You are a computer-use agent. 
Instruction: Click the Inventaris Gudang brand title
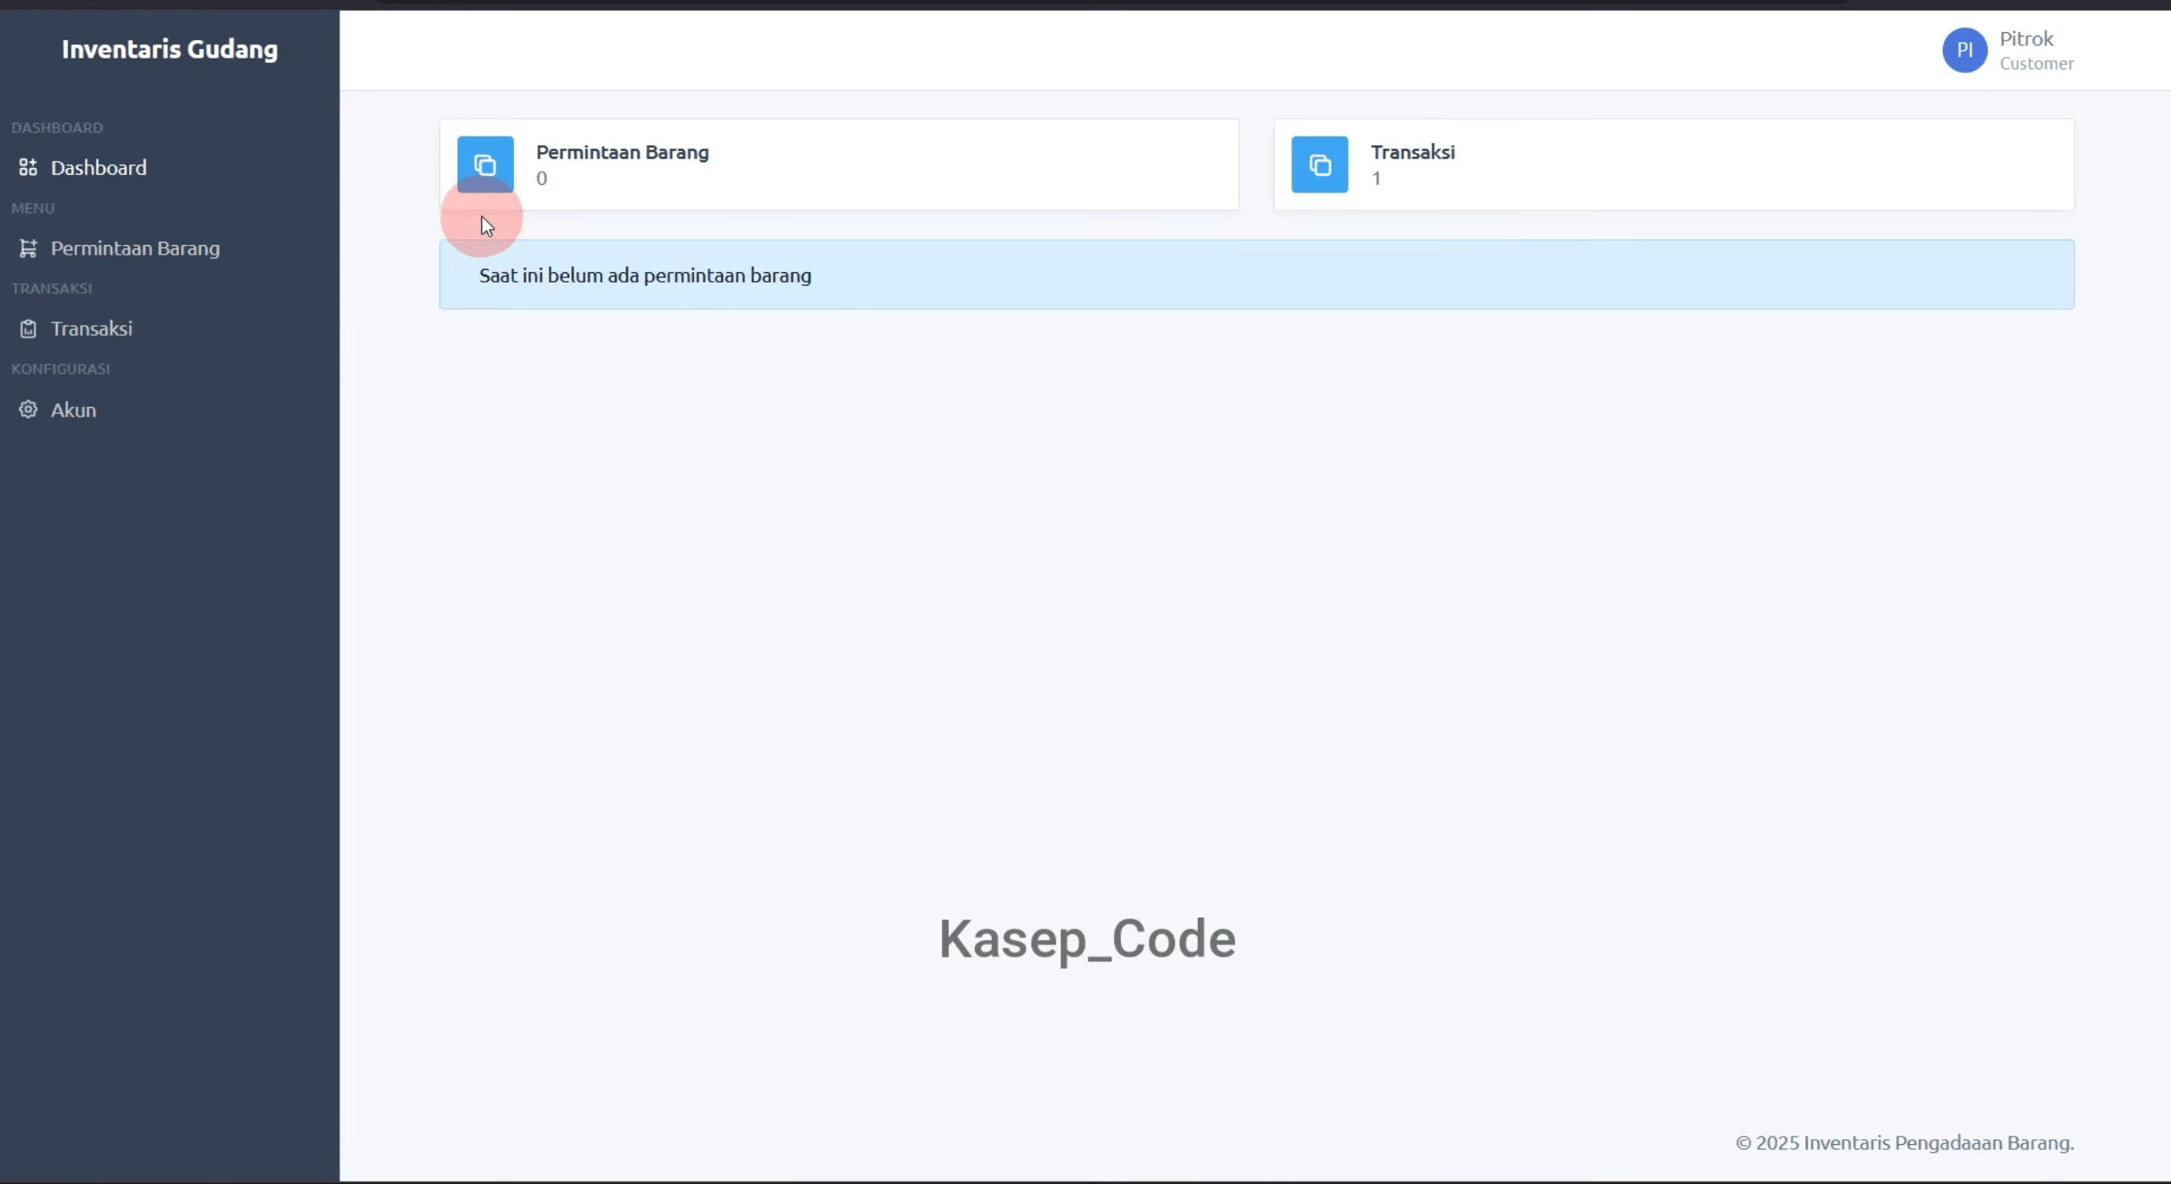(x=170, y=49)
